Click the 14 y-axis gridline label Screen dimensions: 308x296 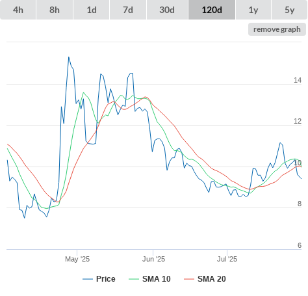click(298, 80)
